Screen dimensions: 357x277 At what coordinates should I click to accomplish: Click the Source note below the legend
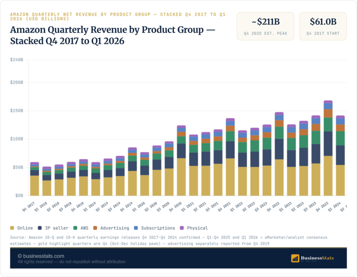point(168,240)
